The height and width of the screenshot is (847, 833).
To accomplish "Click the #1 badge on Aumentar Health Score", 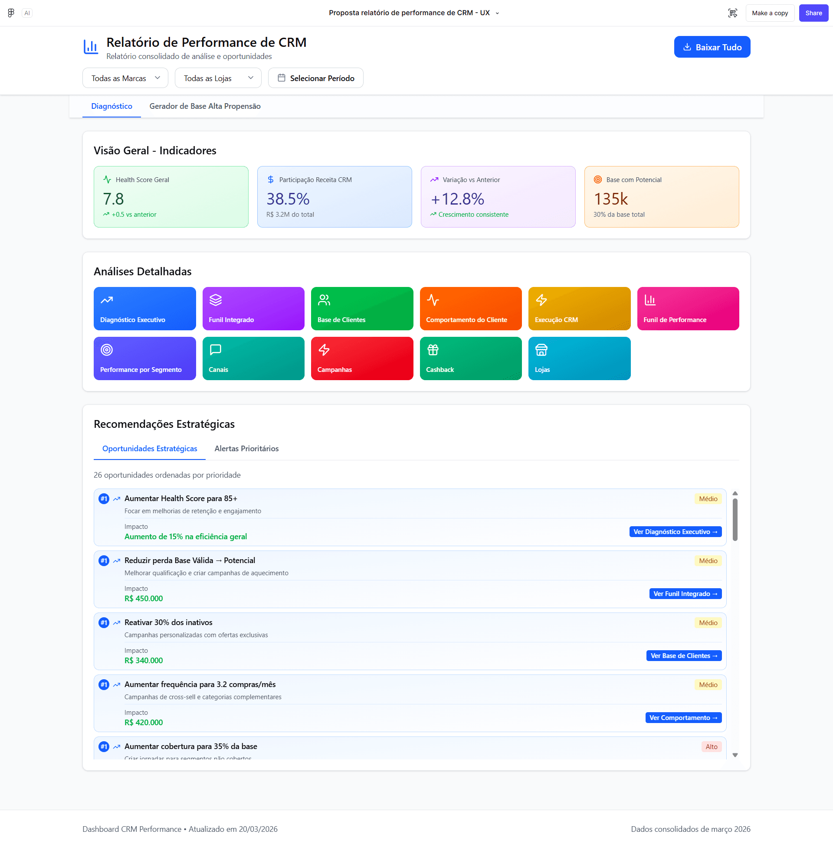I will click(x=104, y=498).
